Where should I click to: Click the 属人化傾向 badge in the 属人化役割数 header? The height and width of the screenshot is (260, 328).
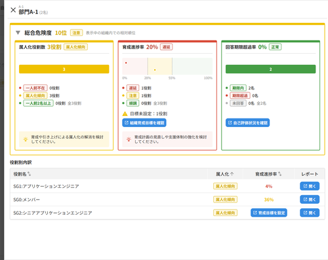pos(75,47)
